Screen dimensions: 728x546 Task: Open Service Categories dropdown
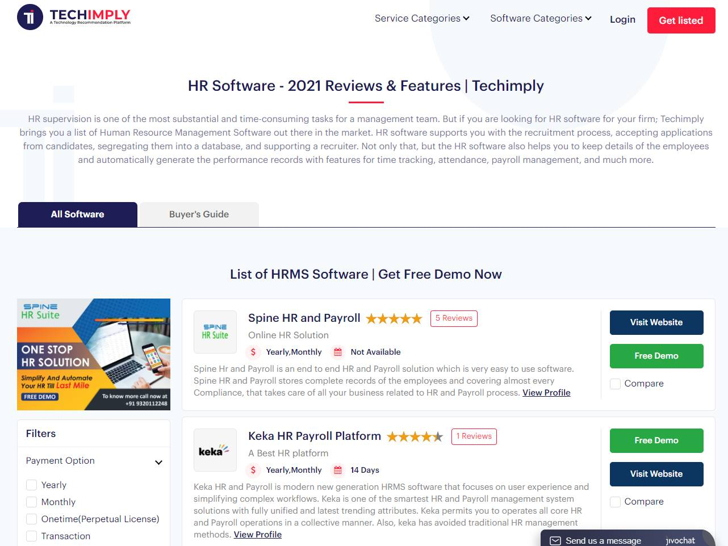pos(422,18)
